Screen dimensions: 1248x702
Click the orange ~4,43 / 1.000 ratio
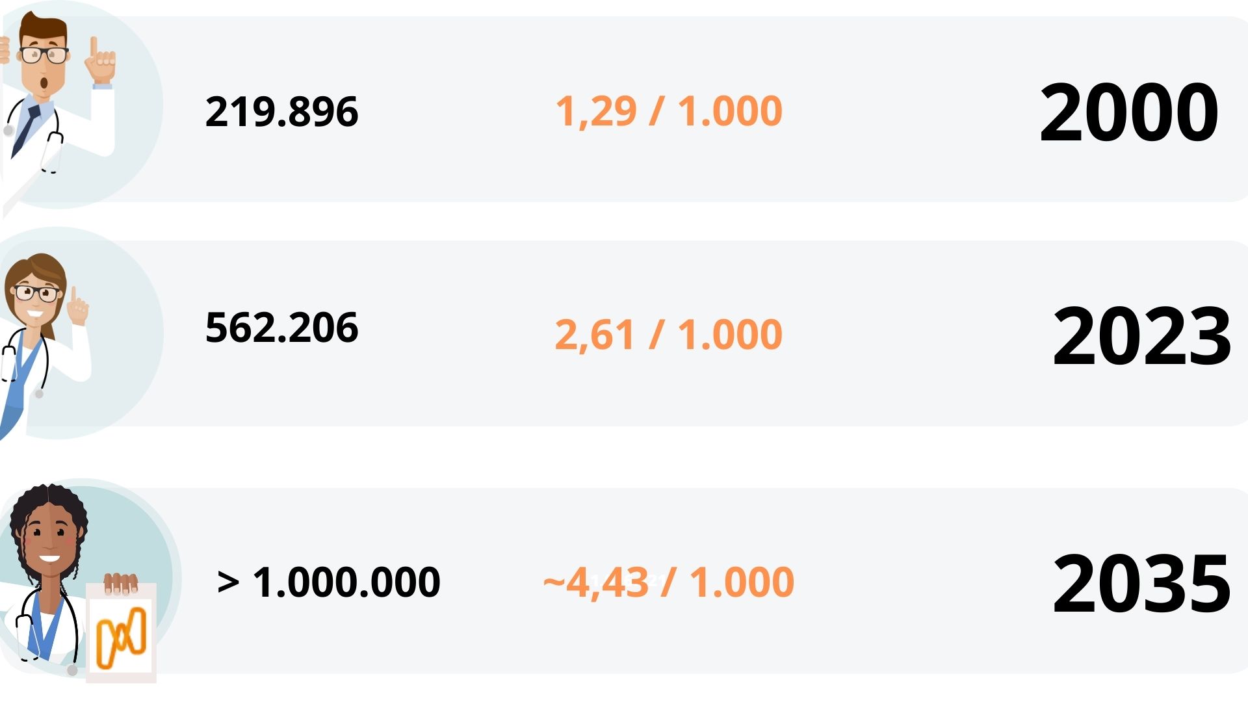(668, 582)
